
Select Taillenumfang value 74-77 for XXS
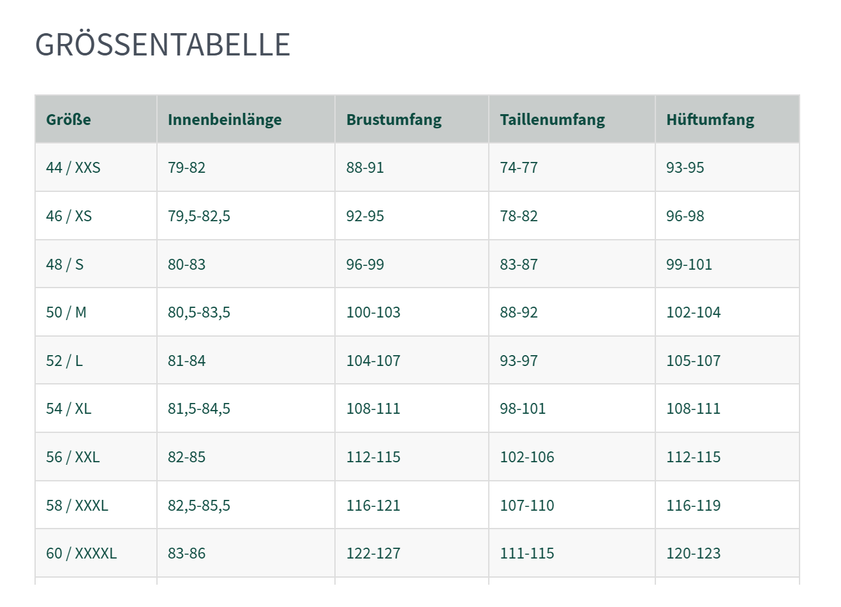[x=519, y=168]
